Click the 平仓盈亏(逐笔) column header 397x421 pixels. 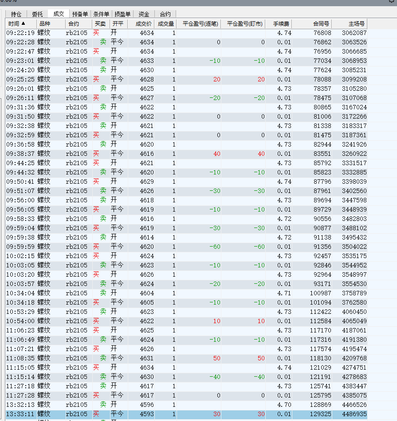[x=200, y=23]
